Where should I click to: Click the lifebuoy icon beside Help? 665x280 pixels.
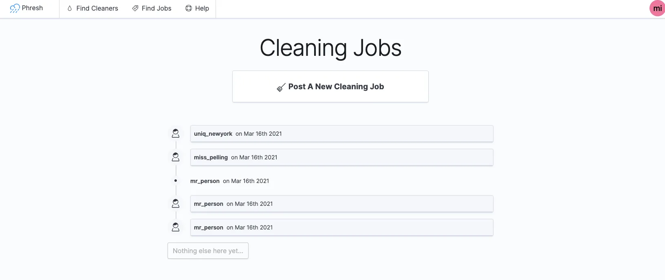pyautogui.click(x=189, y=8)
